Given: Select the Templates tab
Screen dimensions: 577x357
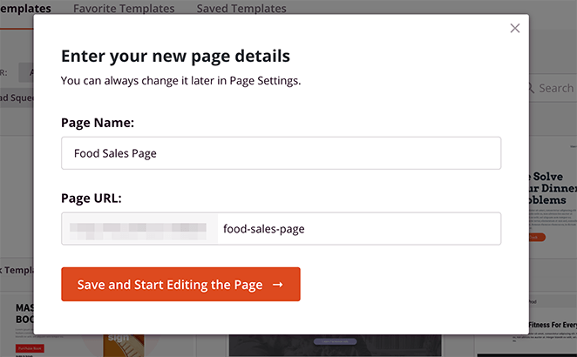Looking at the screenshot, I should point(25,9).
